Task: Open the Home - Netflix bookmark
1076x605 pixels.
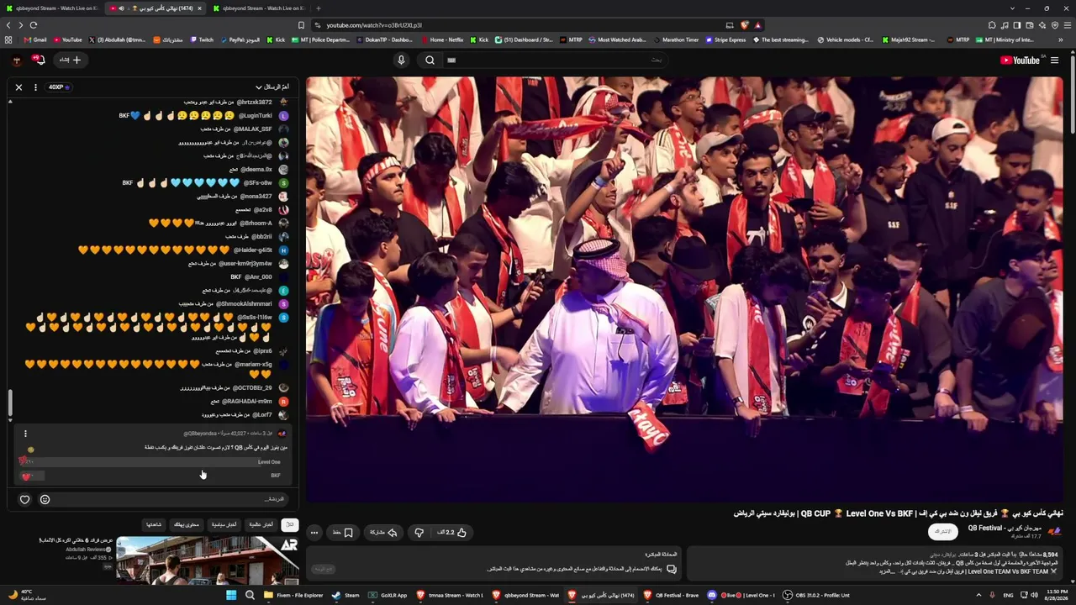Action: (442, 39)
